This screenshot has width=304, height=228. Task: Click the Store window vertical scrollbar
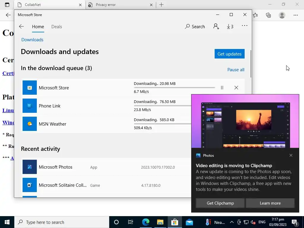tap(251, 64)
